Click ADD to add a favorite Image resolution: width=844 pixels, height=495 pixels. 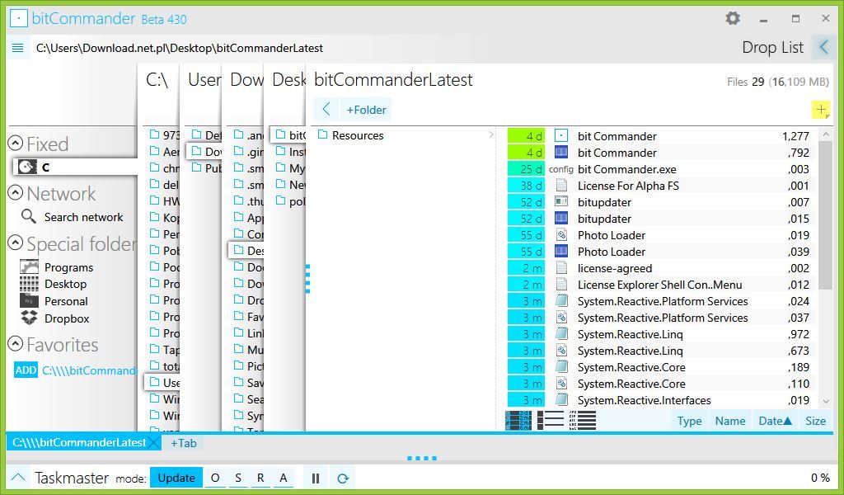coord(26,370)
